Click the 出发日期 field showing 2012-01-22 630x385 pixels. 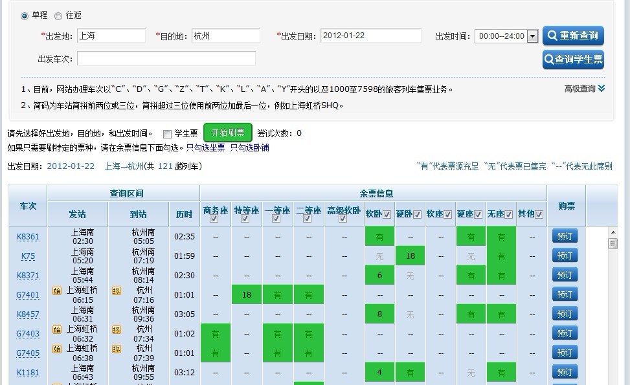371,36
